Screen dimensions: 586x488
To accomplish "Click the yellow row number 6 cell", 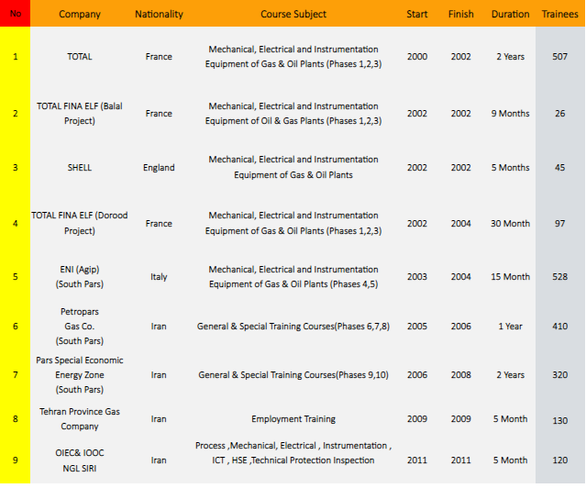I will (15, 326).
